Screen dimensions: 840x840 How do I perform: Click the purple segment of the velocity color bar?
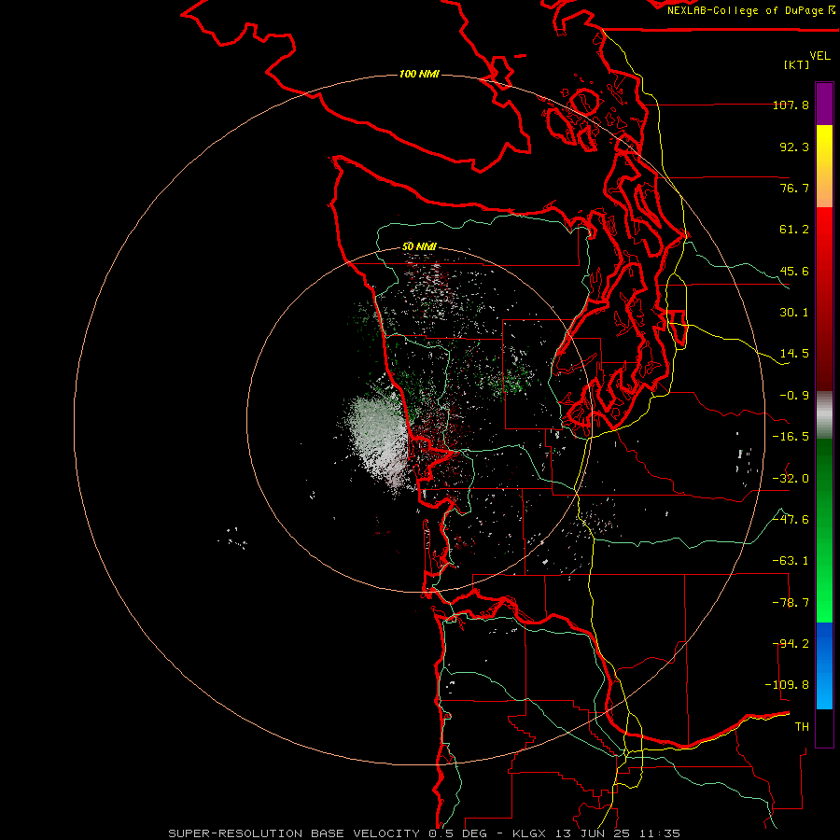click(x=824, y=104)
